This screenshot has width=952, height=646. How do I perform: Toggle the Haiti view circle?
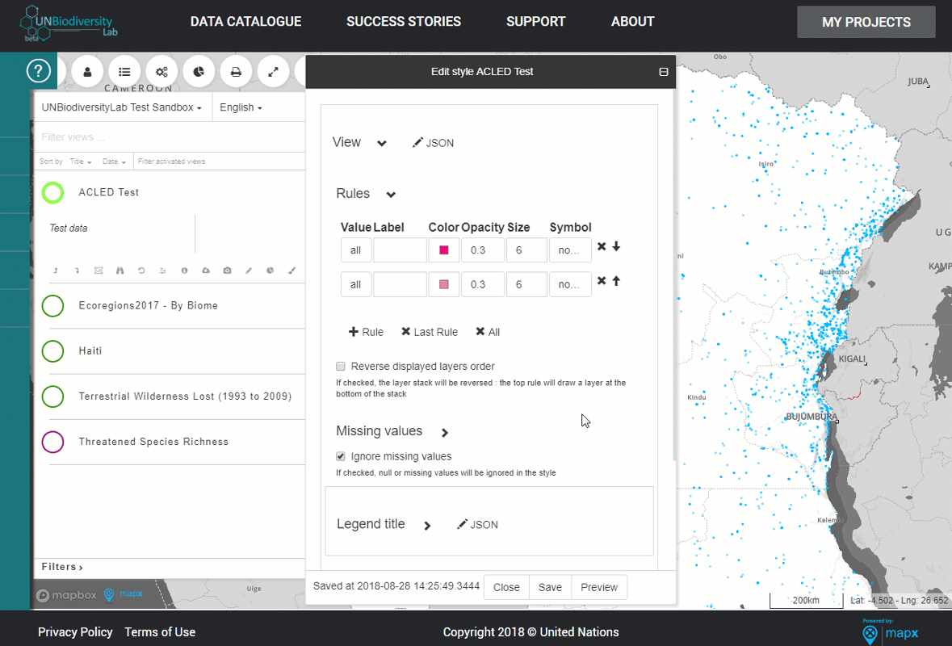pos(52,351)
